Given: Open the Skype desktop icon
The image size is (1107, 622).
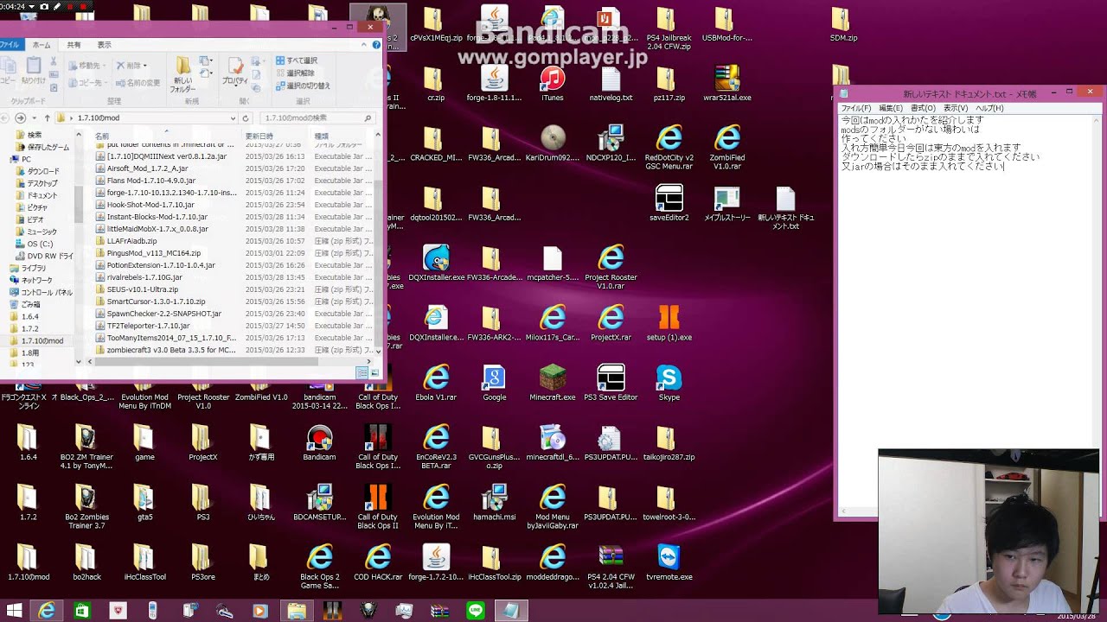Looking at the screenshot, I should pyautogui.click(x=669, y=383).
